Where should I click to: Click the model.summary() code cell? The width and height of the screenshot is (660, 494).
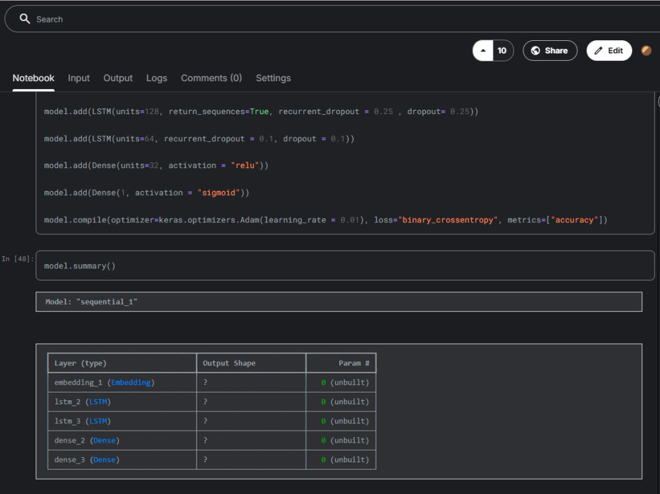point(345,266)
